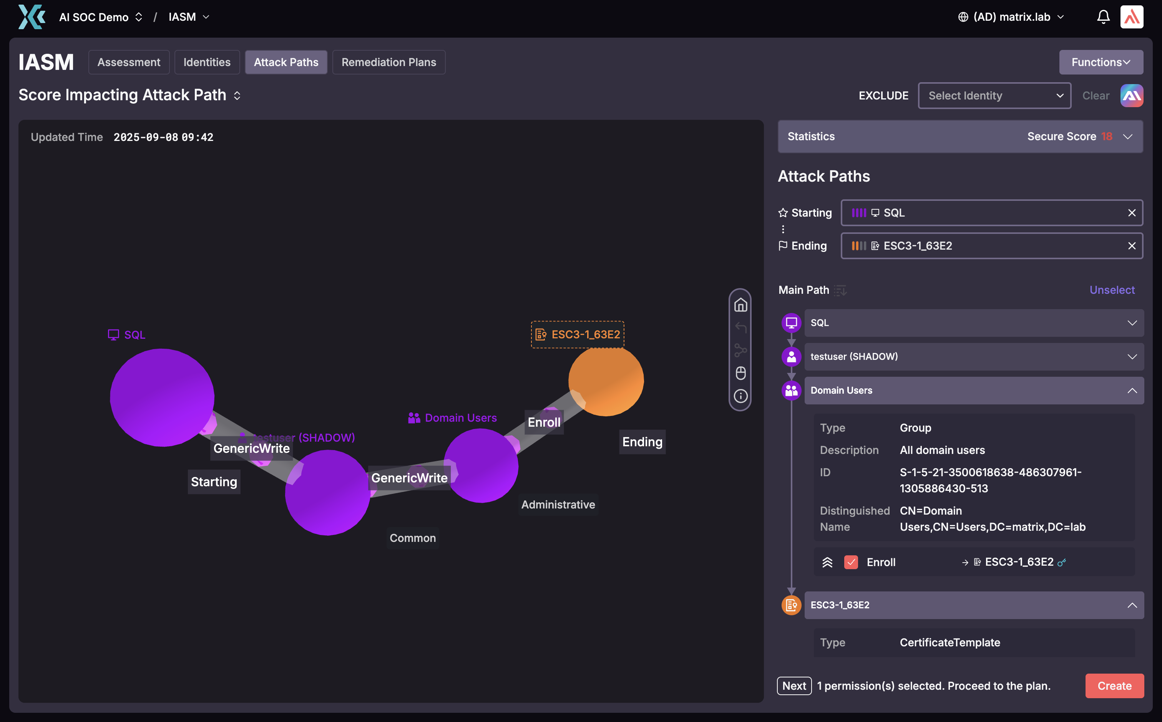Uncheck the Enroll permission checkbox
Viewport: 1162px width, 722px height.
(852, 562)
